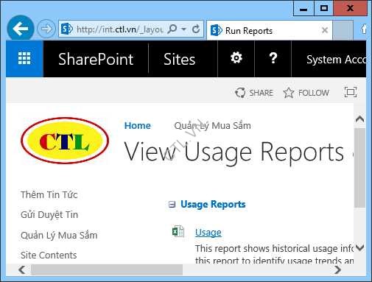Open the Settings gear menu

pos(236,58)
